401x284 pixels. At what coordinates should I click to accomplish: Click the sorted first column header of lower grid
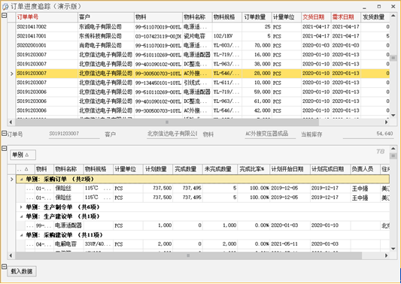point(25,169)
